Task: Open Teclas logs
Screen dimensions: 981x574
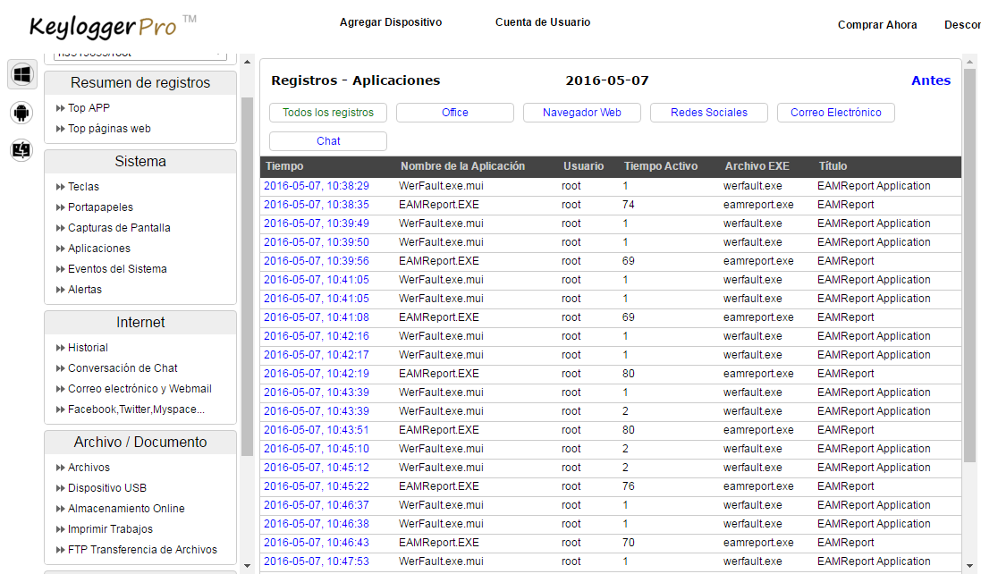Action: [x=83, y=187]
